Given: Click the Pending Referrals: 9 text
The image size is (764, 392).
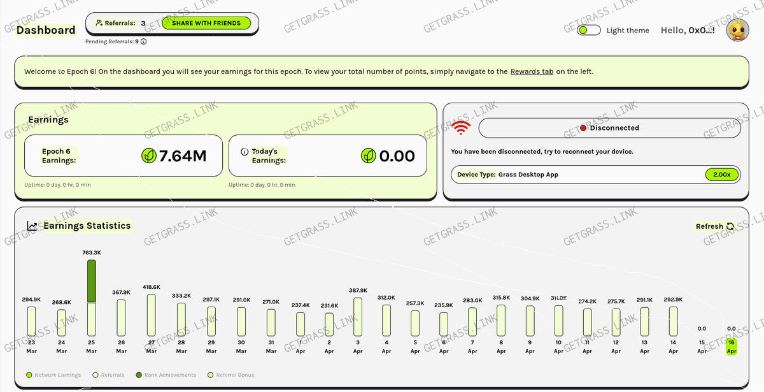Looking at the screenshot, I should (112, 41).
